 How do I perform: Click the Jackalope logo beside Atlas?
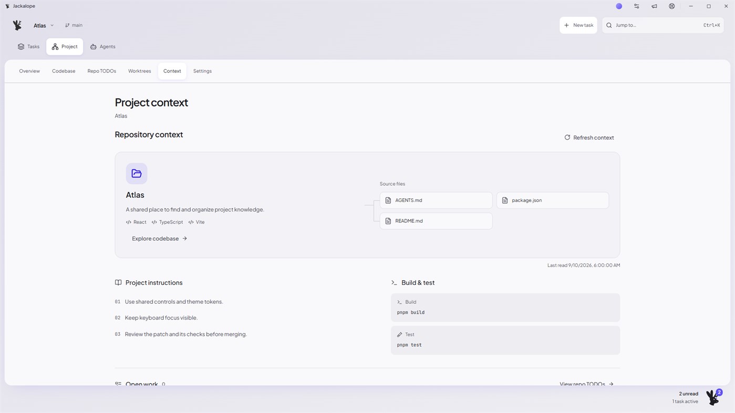17,25
